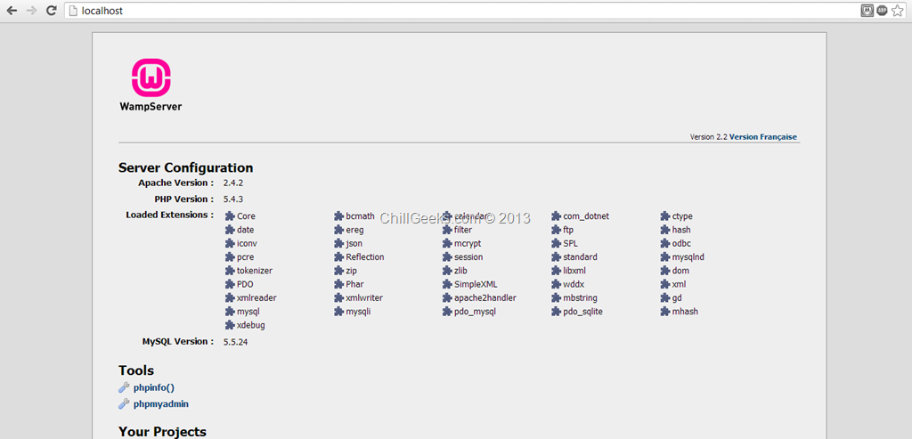Select the xml extension name
This screenshot has height=439, width=912.
click(x=680, y=284)
